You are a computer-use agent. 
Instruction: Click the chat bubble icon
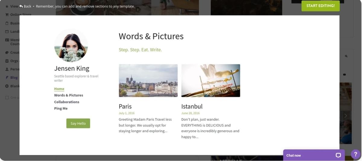coord(338,155)
